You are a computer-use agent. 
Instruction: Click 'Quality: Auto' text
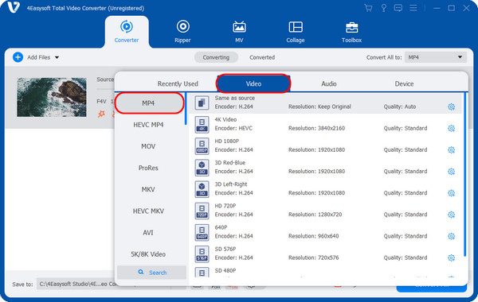point(400,106)
